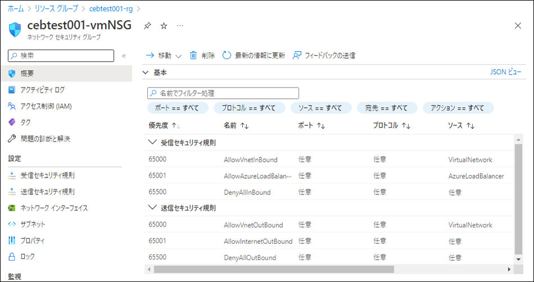Image resolution: width=534 pixels, height=282 pixels.
Task: Click the 概要 shield icon in sidebar
Action: coord(12,74)
